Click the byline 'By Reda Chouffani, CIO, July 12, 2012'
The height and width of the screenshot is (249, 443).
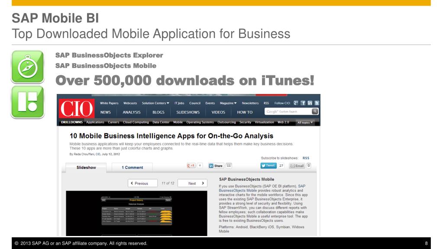(95, 154)
